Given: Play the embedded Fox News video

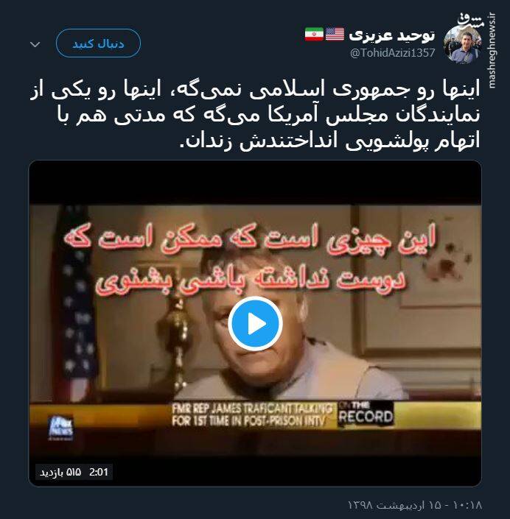Looking at the screenshot, I should (x=255, y=323).
